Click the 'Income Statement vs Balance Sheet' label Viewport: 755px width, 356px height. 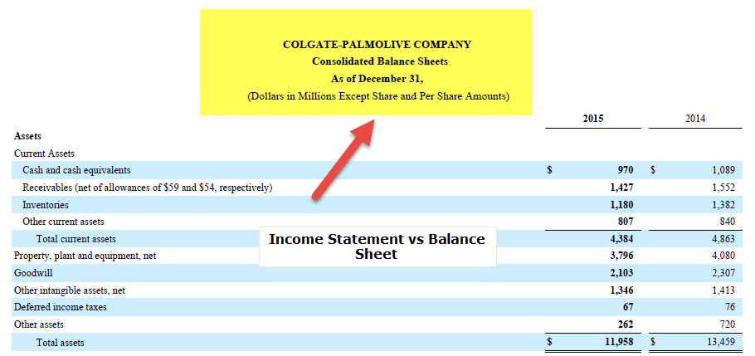tap(377, 246)
